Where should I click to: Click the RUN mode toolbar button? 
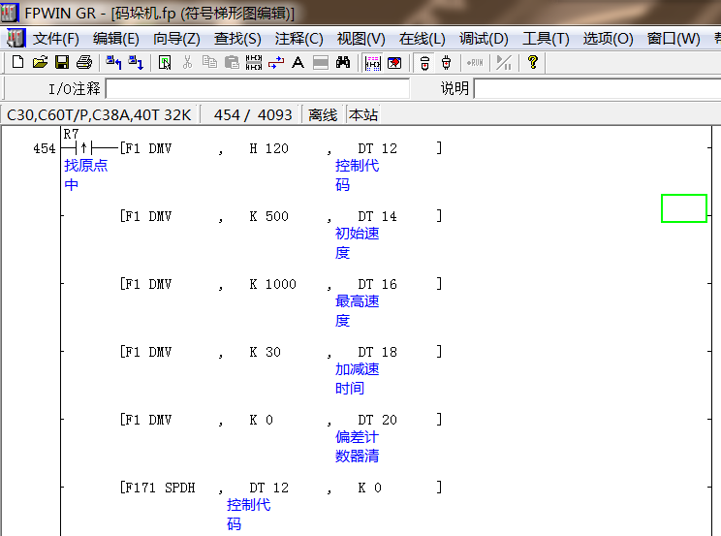coord(475,63)
